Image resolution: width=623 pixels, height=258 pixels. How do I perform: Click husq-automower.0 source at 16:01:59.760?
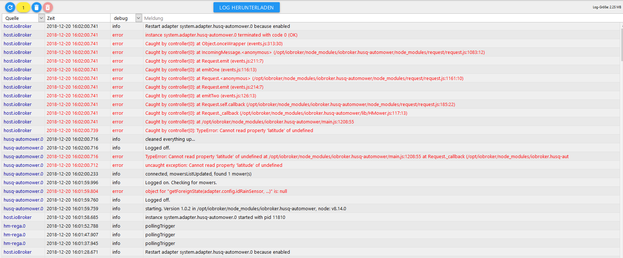pyautogui.click(x=23, y=200)
